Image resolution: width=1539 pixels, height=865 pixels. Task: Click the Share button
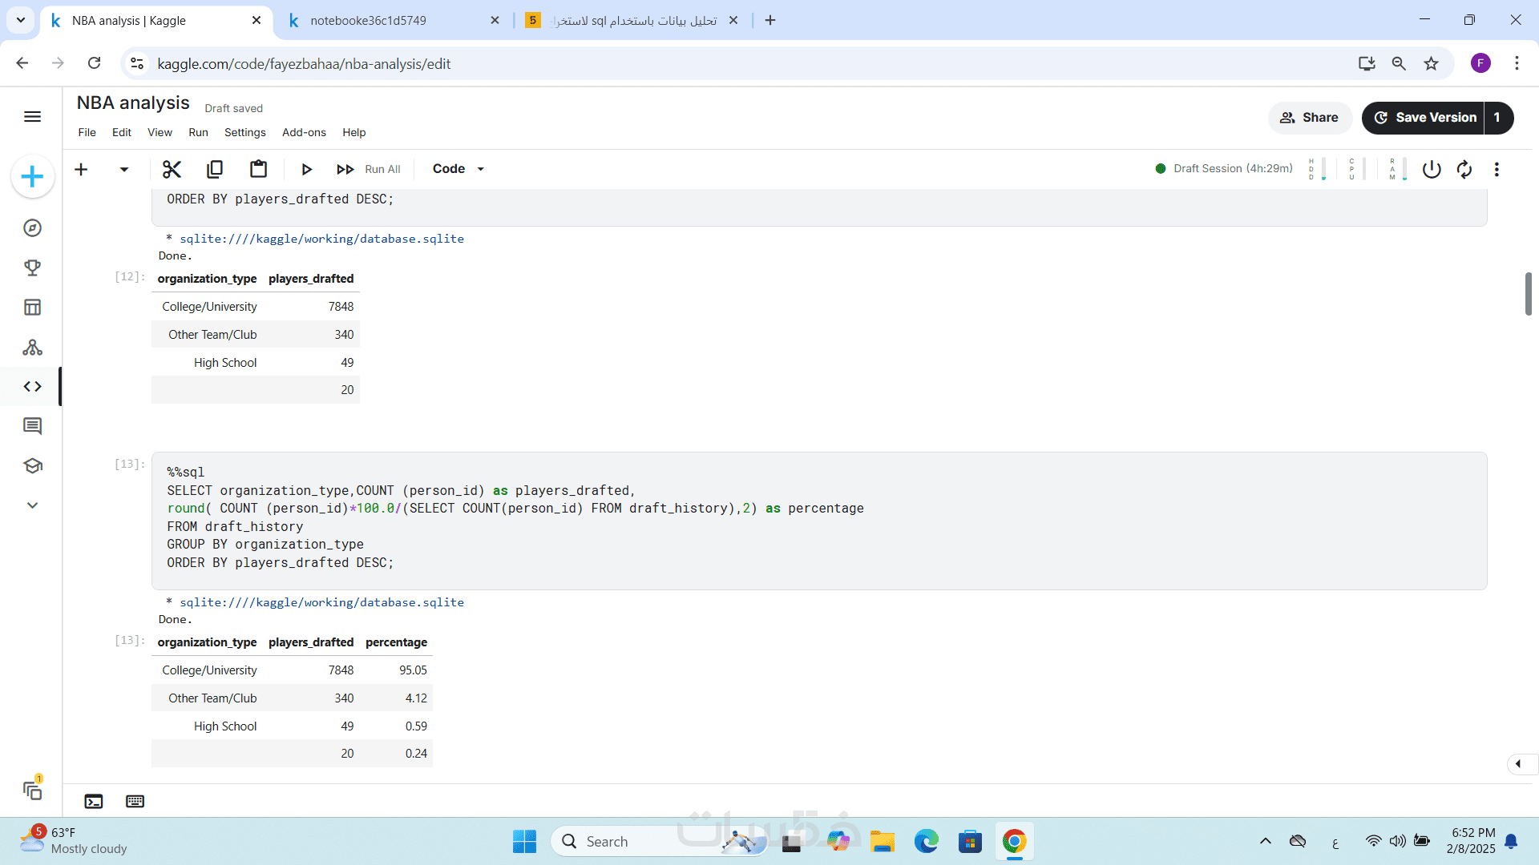[x=1310, y=118]
